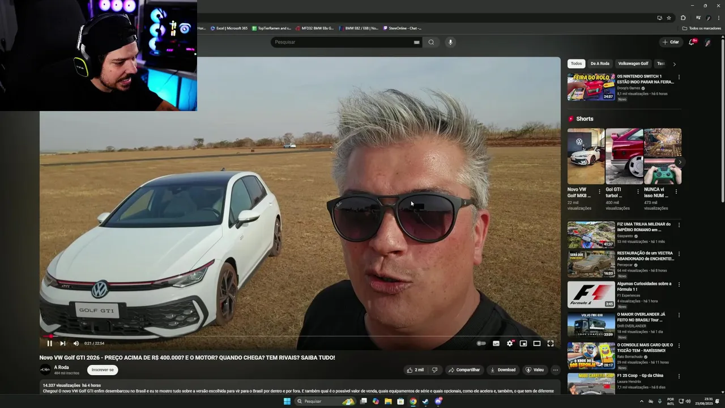
Task: Open the BMW E82 / E88 bookmark
Action: click(359, 28)
